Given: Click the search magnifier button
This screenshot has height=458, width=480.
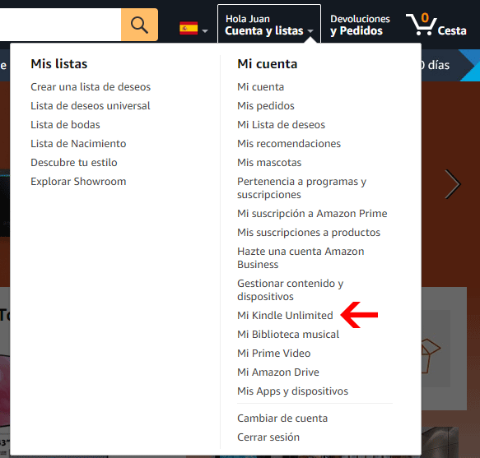Looking at the screenshot, I should [140, 25].
